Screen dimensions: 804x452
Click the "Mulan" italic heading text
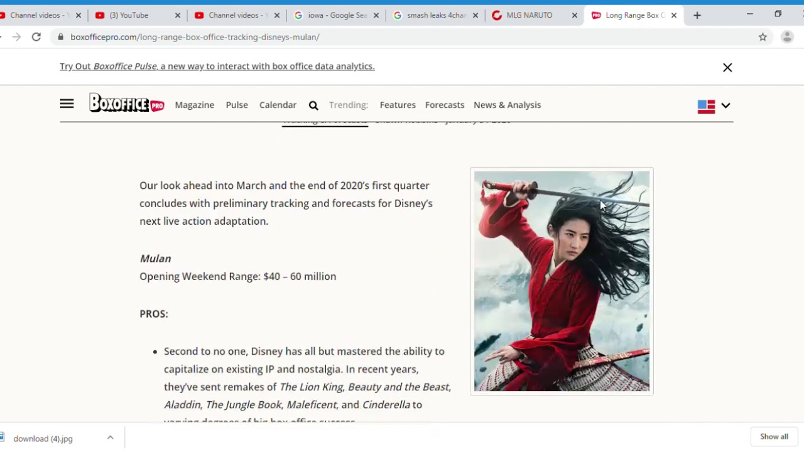(155, 259)
